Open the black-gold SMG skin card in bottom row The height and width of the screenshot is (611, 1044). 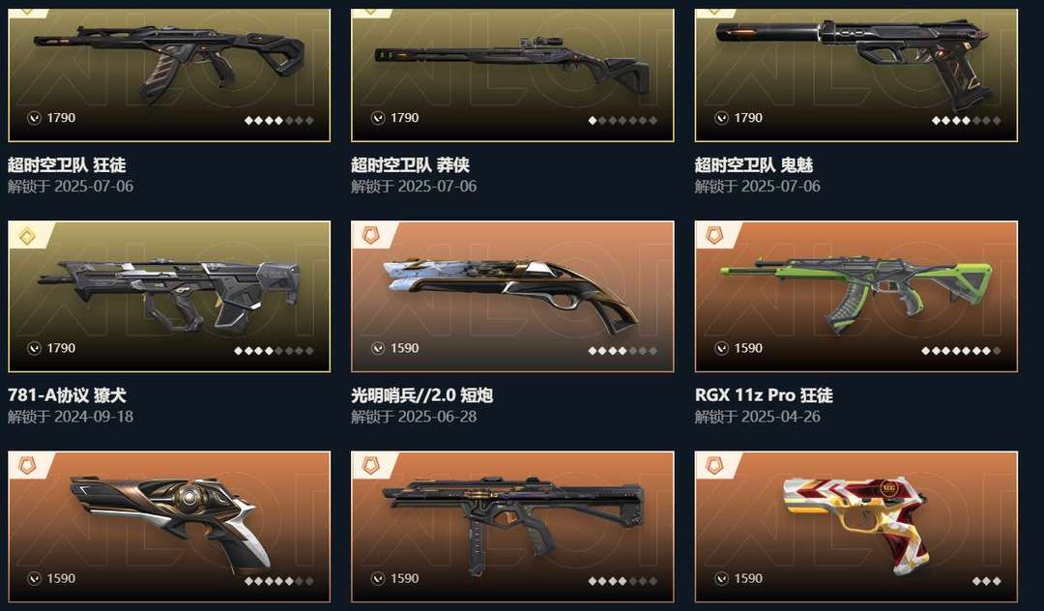(512, 527)
